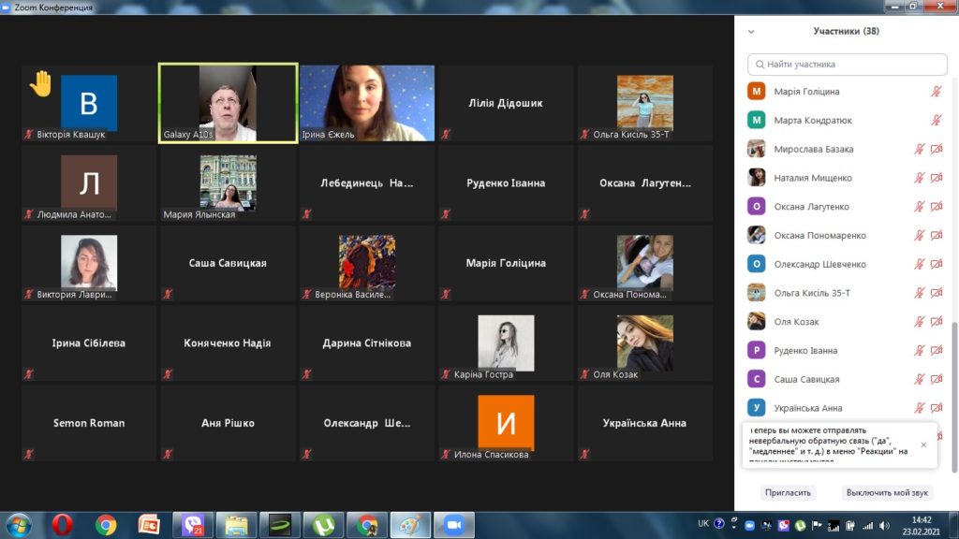
Task: Click the UK language indicator in system tray
Action: [x=703, y=524]
